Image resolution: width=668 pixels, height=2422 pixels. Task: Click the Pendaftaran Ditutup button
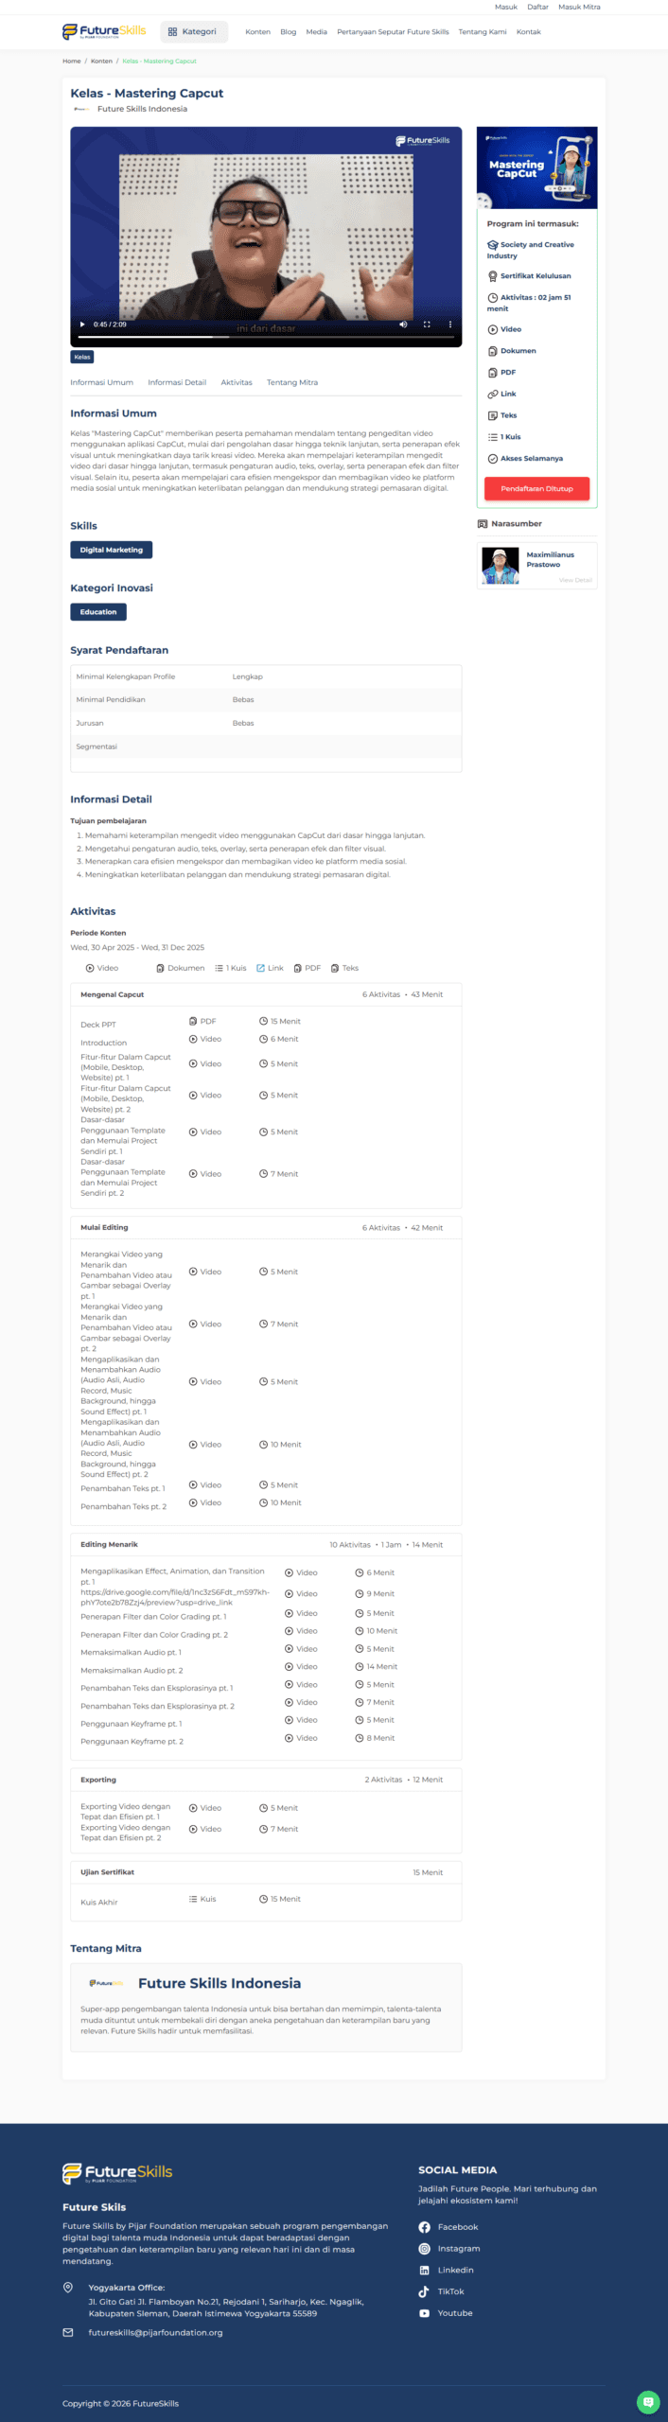[x=536, y=488]
